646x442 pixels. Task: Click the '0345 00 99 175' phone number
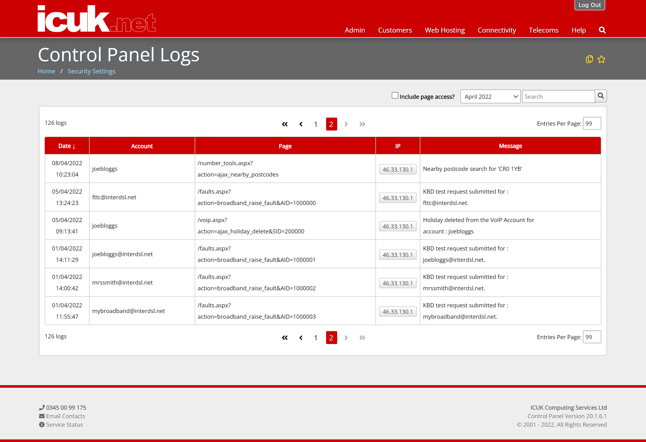pyautogui.click(x=66, y=407)
